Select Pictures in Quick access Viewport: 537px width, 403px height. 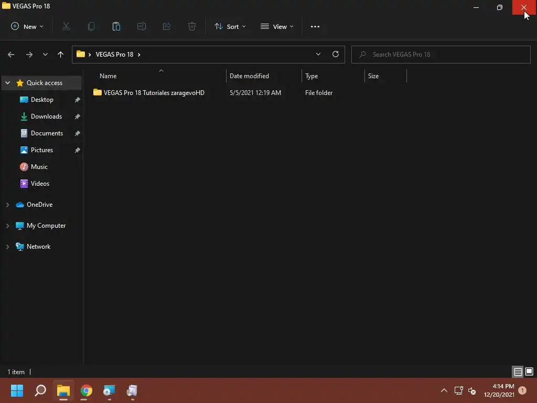click(x=42, y=150)
